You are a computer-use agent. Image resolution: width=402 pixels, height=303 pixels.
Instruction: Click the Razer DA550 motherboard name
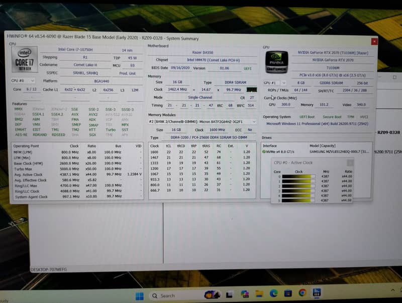[x=203, y=52]
